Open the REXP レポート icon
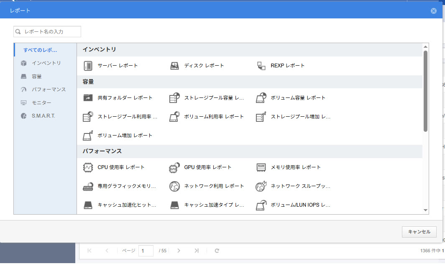This screenshot has height=269, width=445. click(261, 66)
